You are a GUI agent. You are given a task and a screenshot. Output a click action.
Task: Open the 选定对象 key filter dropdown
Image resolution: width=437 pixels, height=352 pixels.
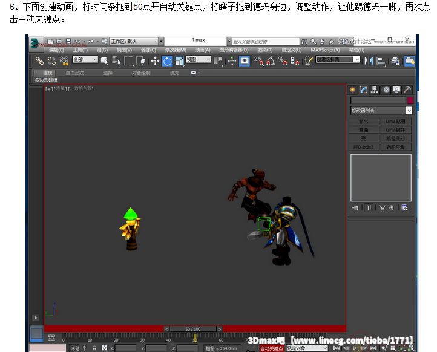(307, 348)
